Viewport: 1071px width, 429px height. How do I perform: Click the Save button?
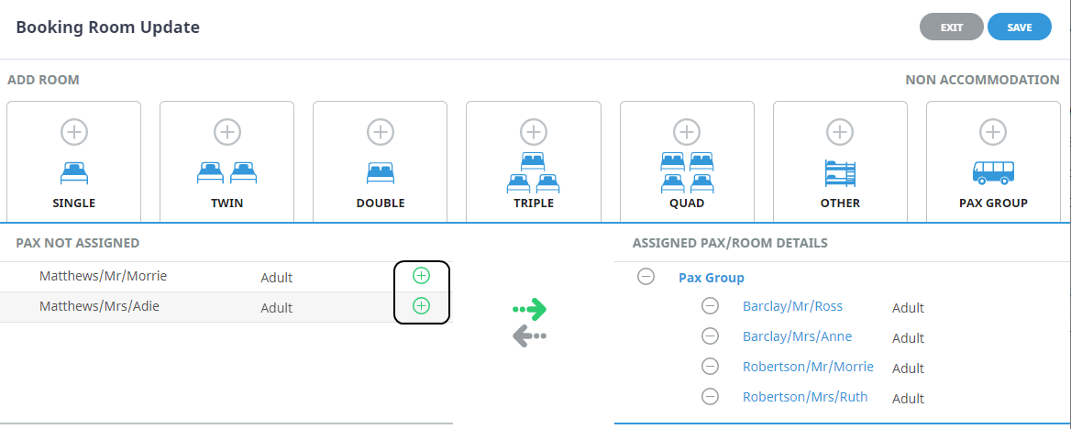1020,27
